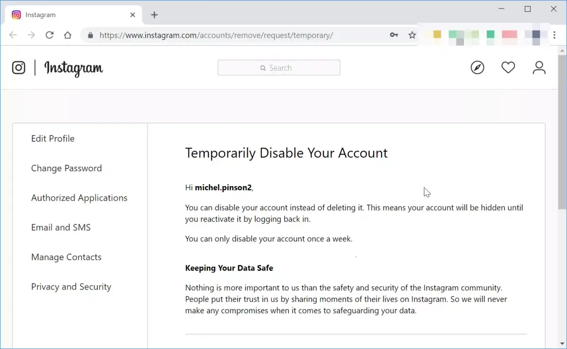Click the browser Back arrow

(x=13, y=35)
